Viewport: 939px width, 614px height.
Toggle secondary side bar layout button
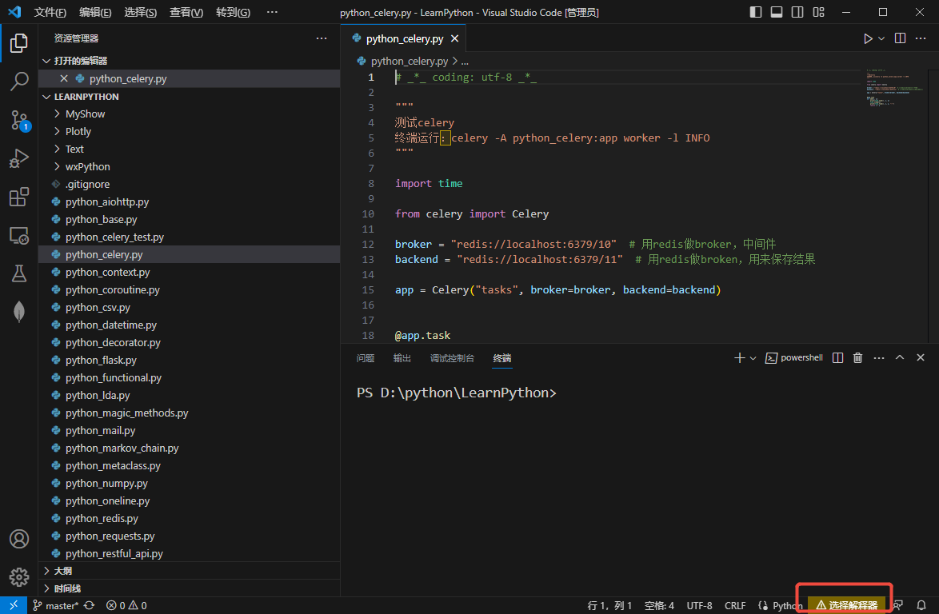[797, 12]
